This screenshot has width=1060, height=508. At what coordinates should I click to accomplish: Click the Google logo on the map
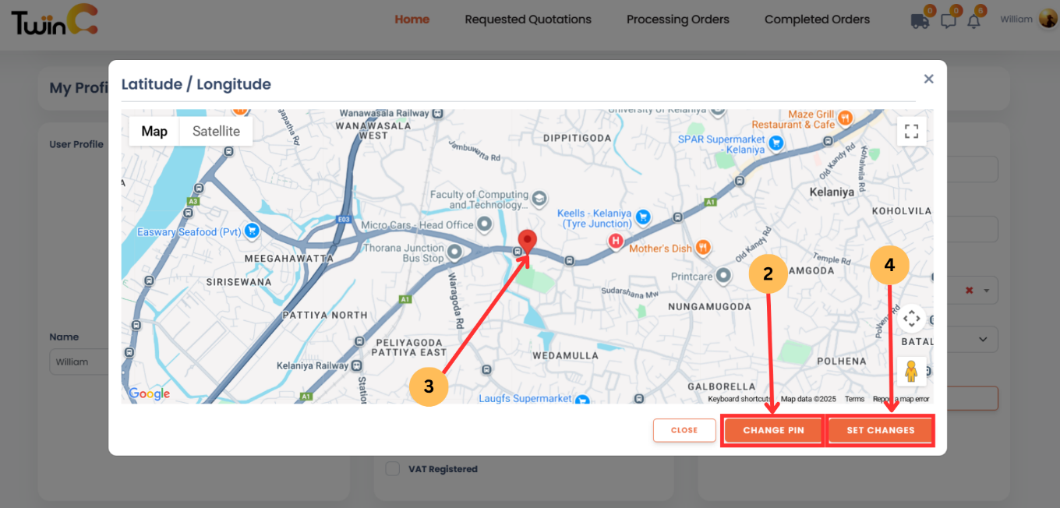coord(148,393)
